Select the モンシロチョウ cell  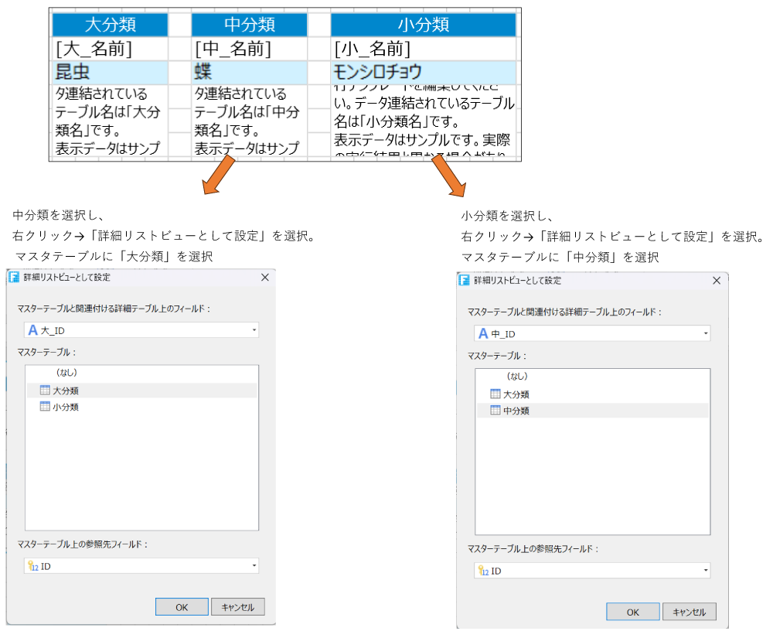(x=424, y=72)
